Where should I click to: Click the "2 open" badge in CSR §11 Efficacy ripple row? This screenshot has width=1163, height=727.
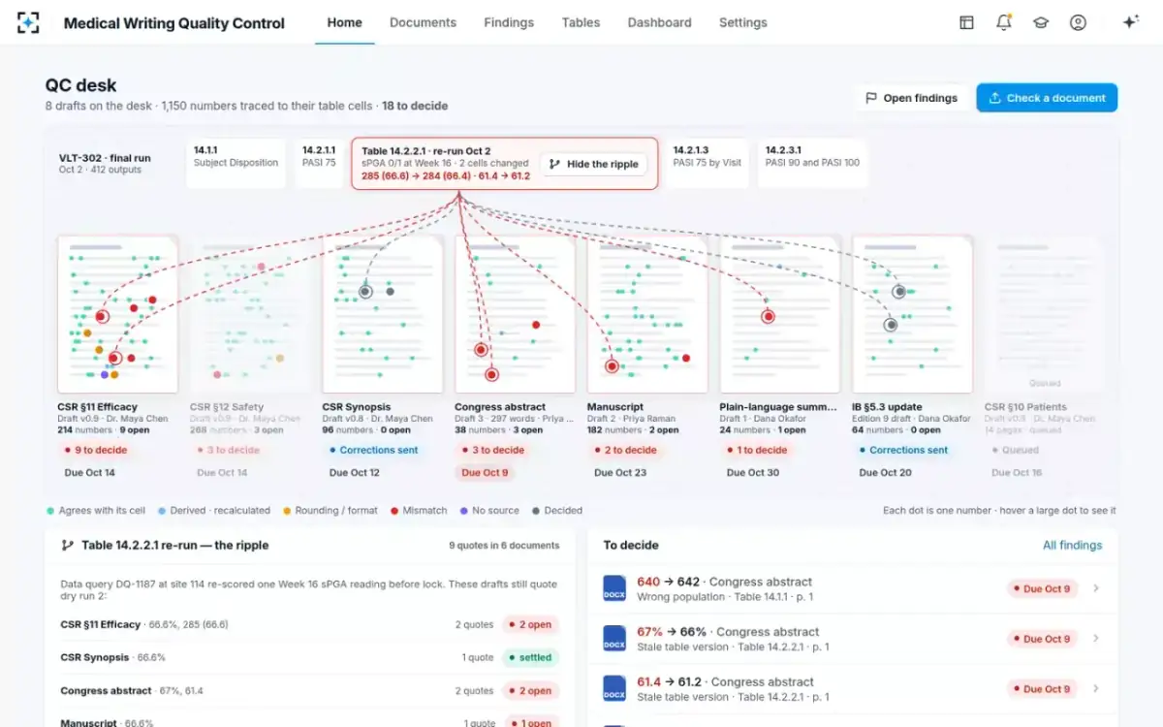[x=530, y=625]
